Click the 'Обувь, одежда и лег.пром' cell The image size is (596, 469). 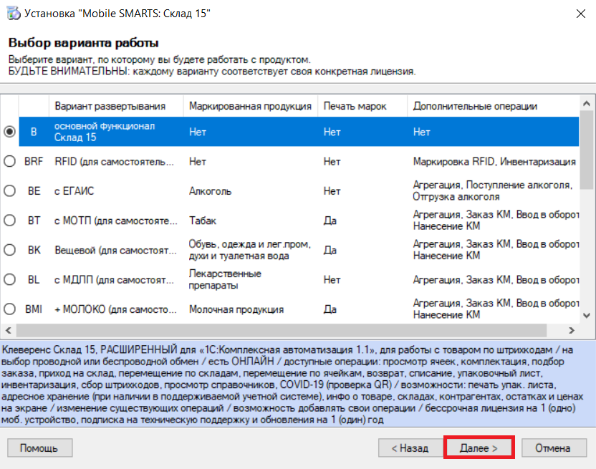[x=250, y=250]
